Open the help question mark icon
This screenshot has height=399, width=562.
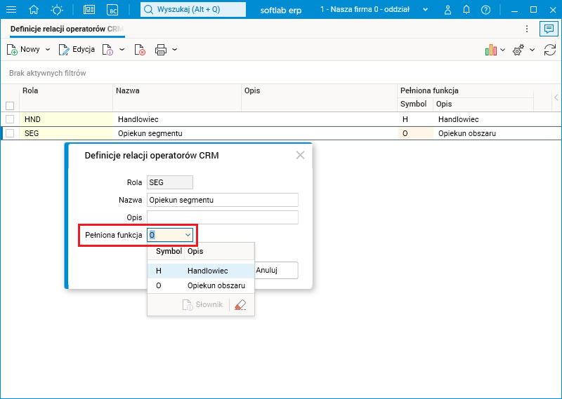pyautogui.click(x=485, y=10)
